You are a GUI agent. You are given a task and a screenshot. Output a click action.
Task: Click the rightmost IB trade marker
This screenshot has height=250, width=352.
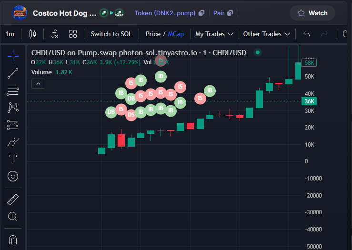coord(210,90)
